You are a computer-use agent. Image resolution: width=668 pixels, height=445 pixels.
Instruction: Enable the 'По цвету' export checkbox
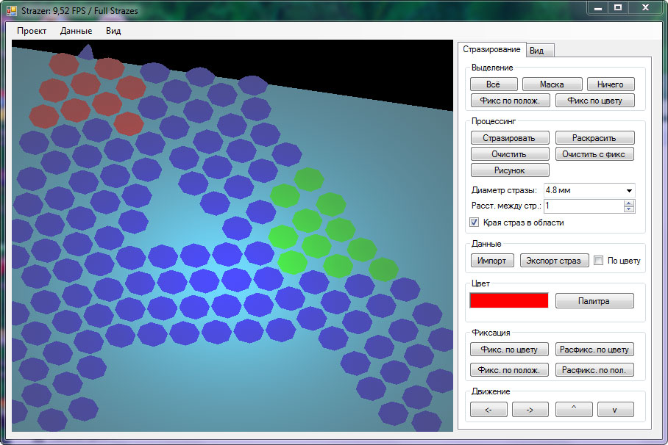tap(599, 261)
